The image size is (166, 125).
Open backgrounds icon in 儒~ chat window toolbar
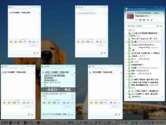tap(97, 42)
